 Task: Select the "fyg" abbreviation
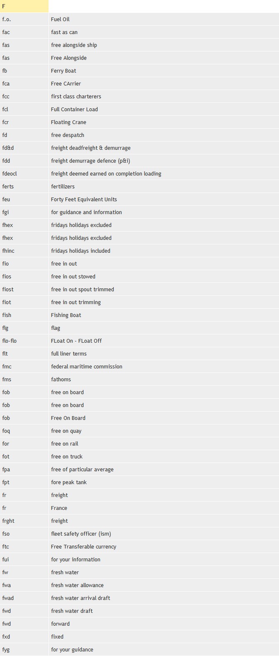coord(6,650)
